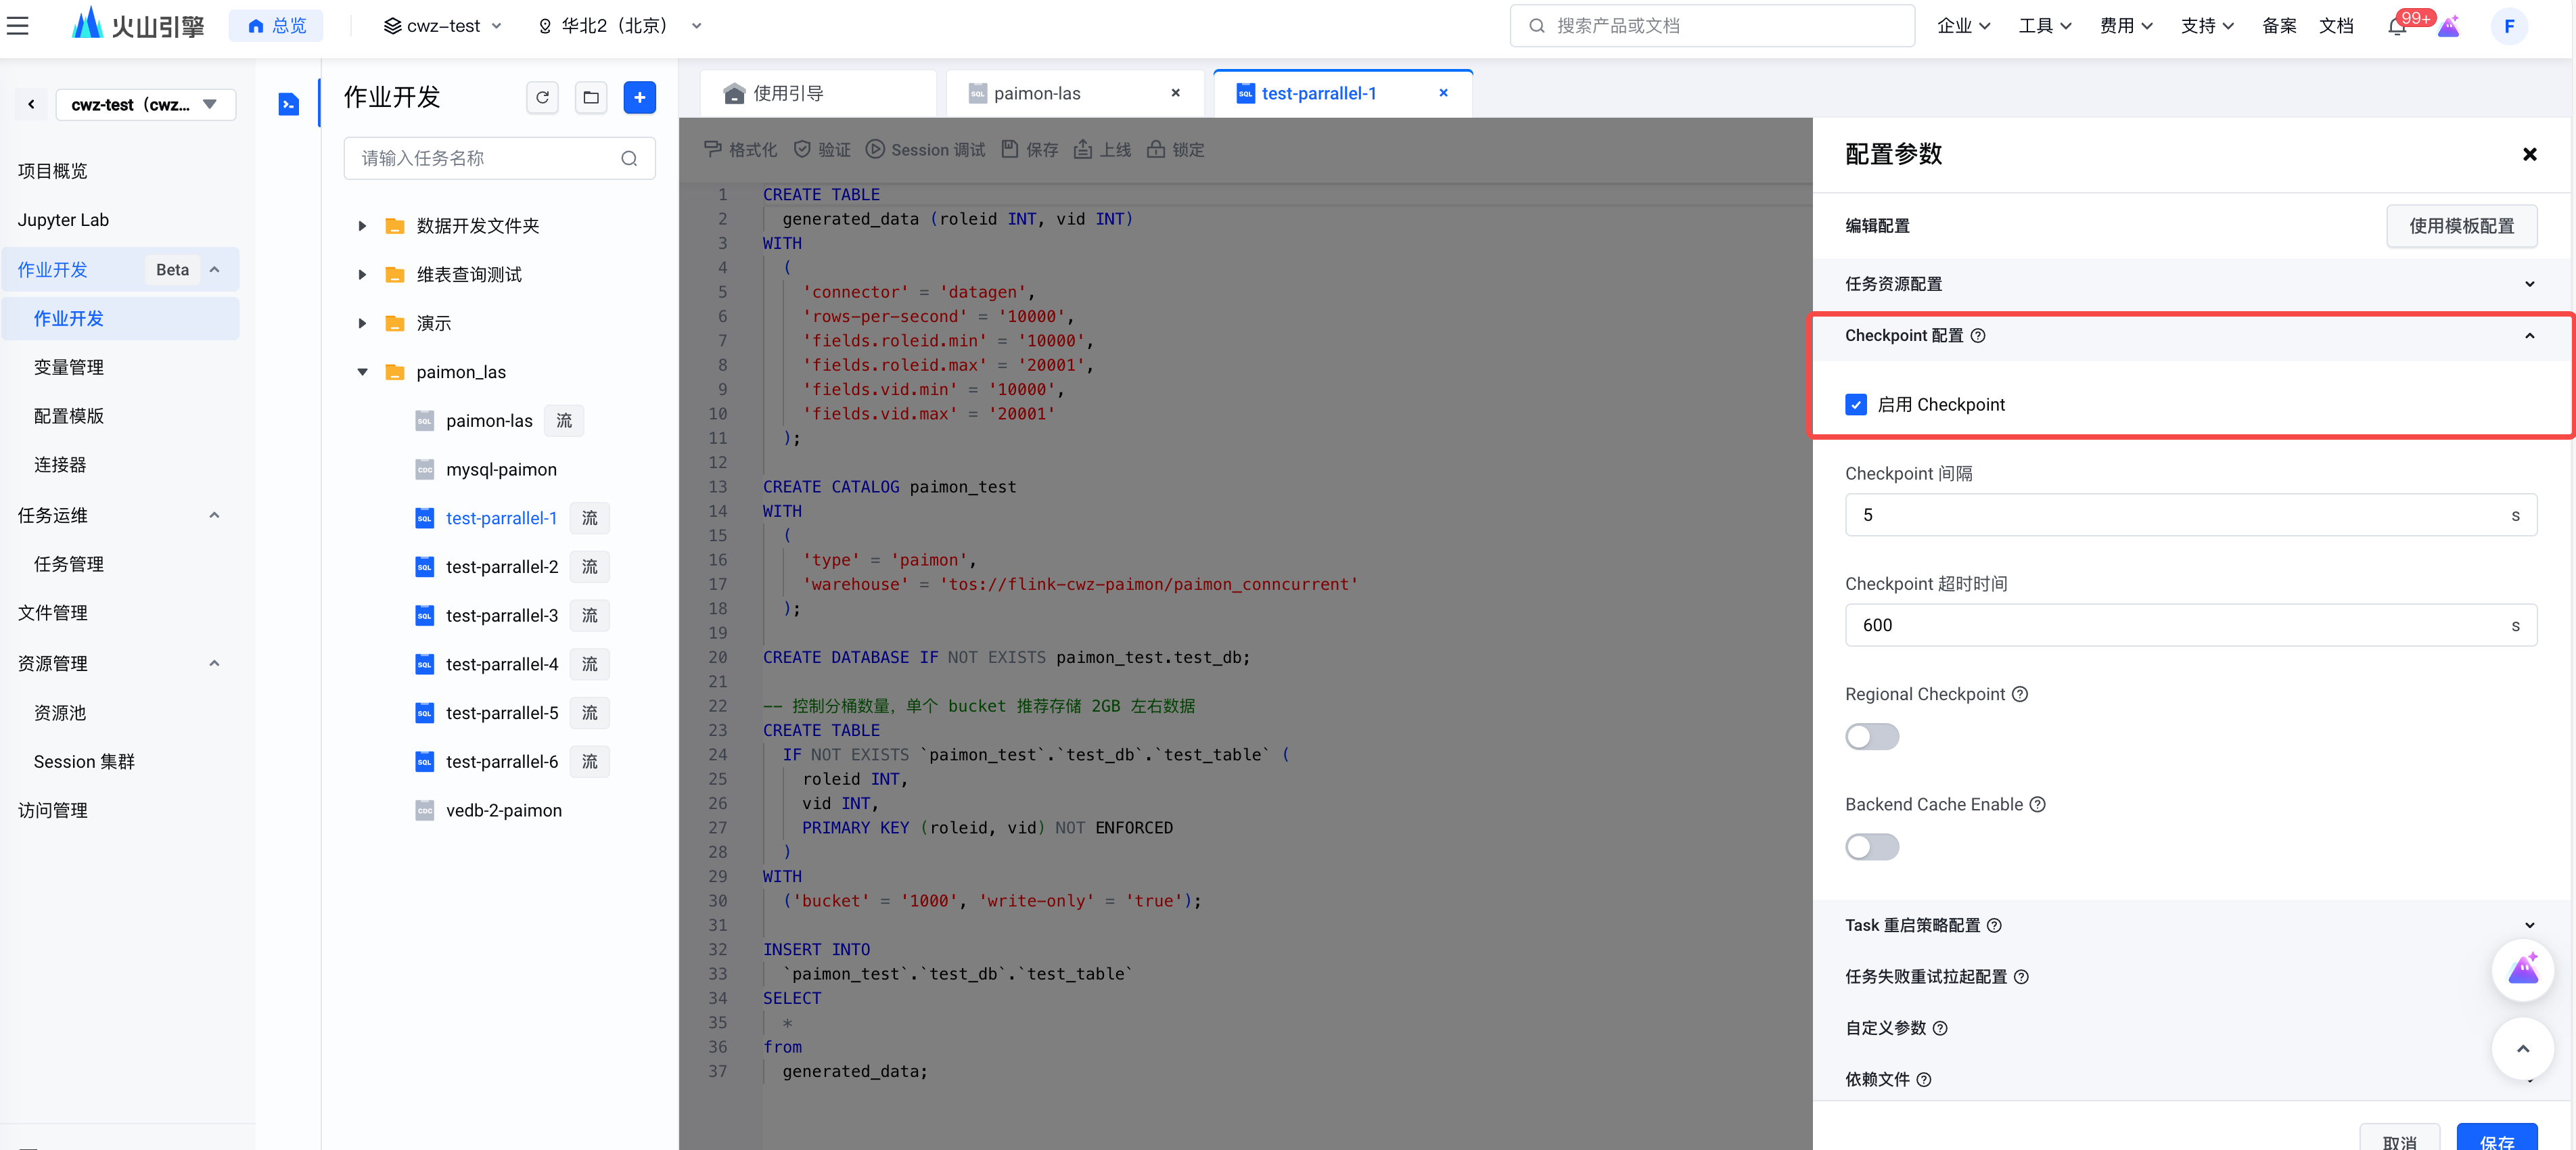Screen dimensions: 2576x1150
Task: Expand the 数据开发文件夹 folder
Action: (362, 226)
